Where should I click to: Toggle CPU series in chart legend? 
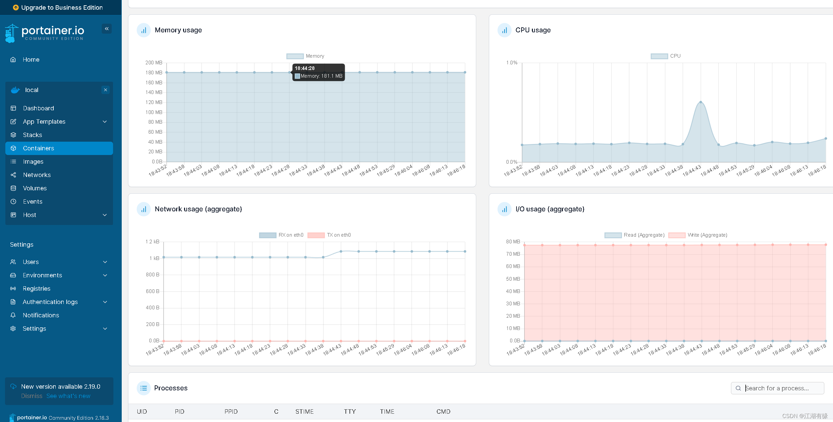(666, 56)
